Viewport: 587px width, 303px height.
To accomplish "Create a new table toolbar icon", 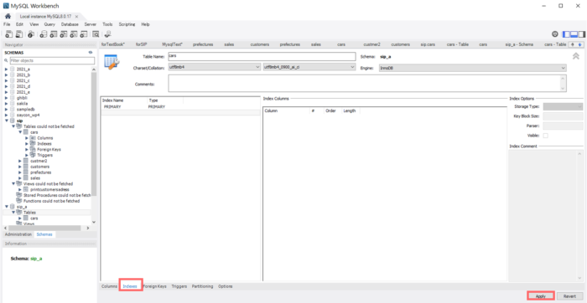I will click(x=54, y=34).
